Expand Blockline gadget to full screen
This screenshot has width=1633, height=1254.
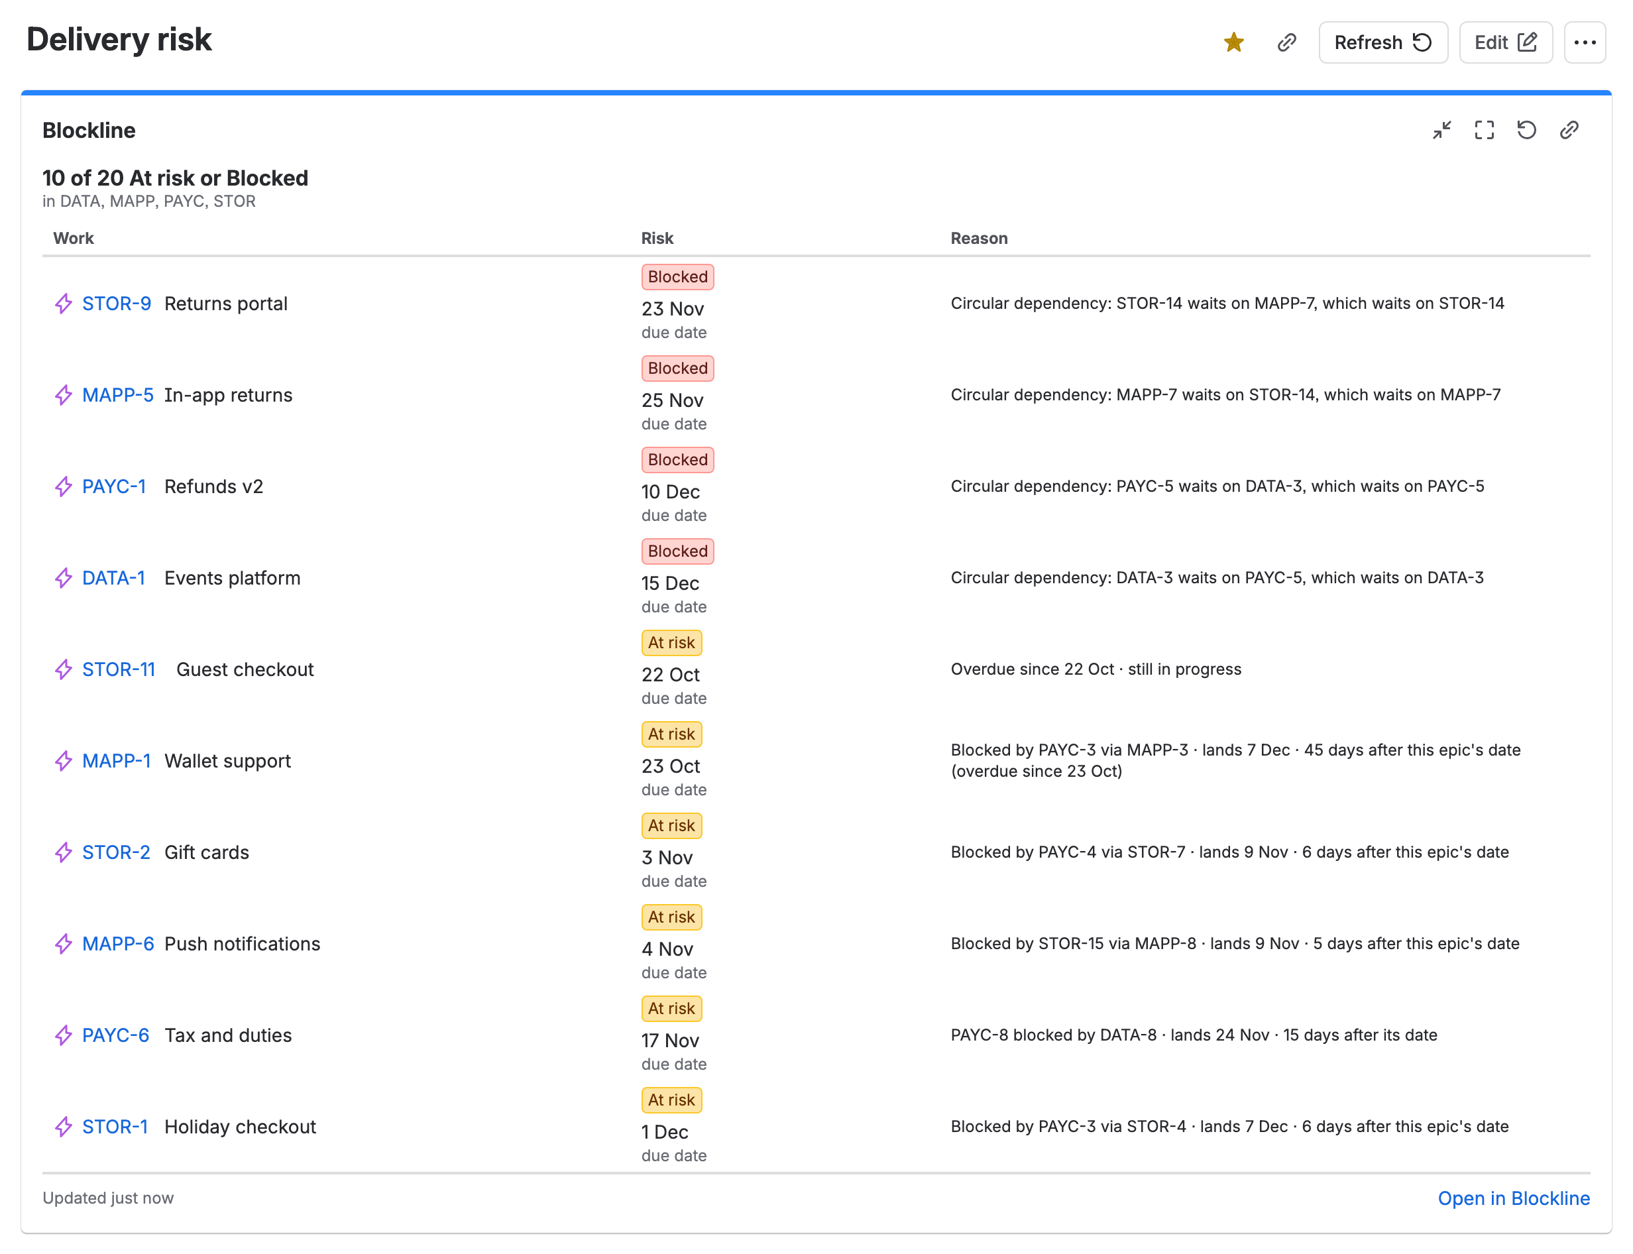[x=1484, y=130]
